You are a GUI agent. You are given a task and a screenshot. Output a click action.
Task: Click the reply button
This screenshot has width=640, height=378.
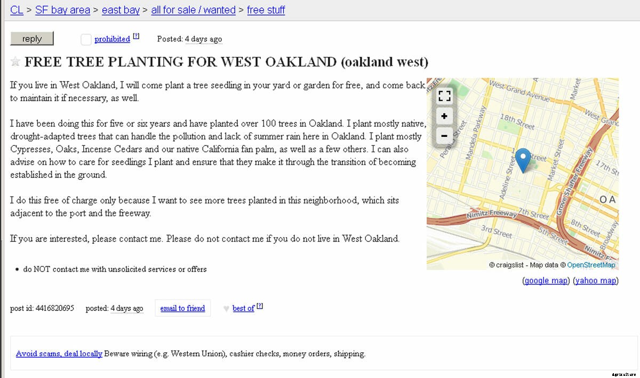pos(31,38)
